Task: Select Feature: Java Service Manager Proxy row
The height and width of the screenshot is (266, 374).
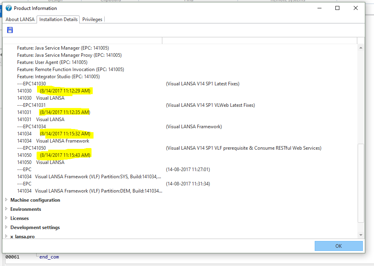Action: click(x=69, y=55)
